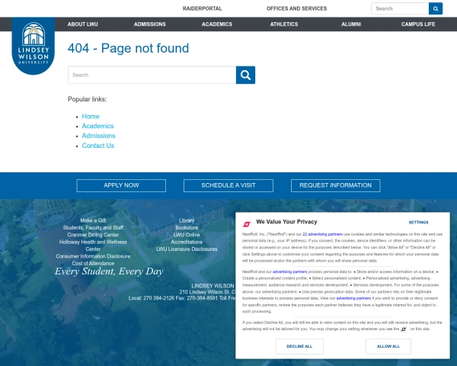This screenshot has height=366, width=457.
Task: Focus the top header search field
Action: point(400,8)
